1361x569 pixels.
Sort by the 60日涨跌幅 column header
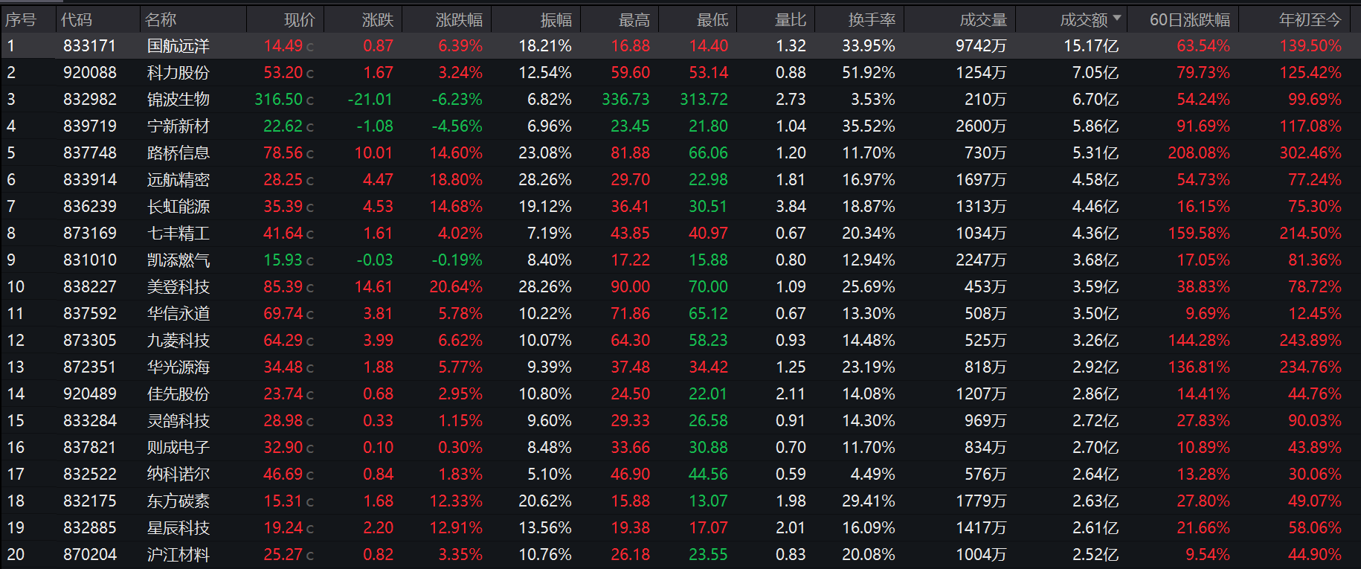[x=1190, y=20]
